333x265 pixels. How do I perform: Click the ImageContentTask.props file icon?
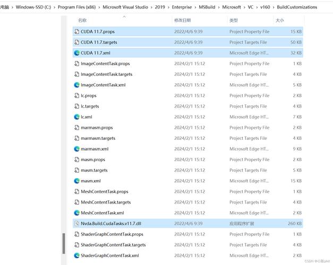(x=76, y=64)
